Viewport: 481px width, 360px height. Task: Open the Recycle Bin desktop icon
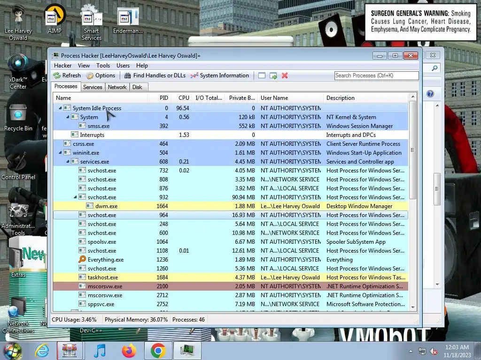tap(18, 118)
